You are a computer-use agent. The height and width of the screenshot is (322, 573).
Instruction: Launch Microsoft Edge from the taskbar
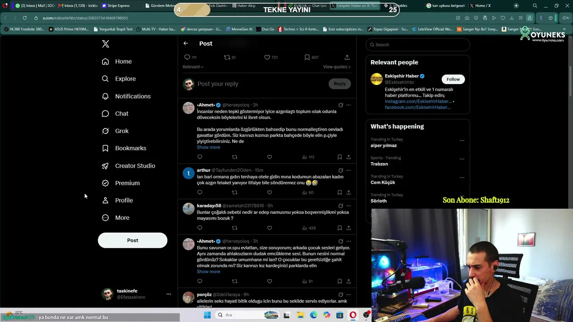(314, 315)
